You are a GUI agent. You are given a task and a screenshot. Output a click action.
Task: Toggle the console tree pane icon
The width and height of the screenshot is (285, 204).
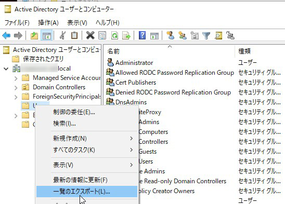coord(47,35)
